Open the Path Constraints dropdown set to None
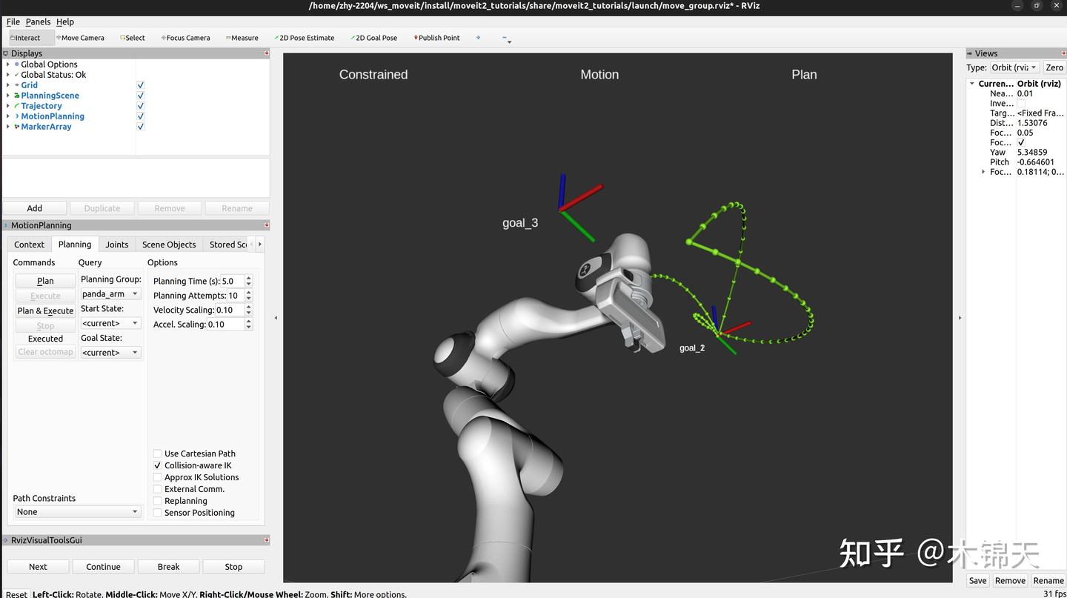Viewport: 1067px width, 598px height. point(76,511)
